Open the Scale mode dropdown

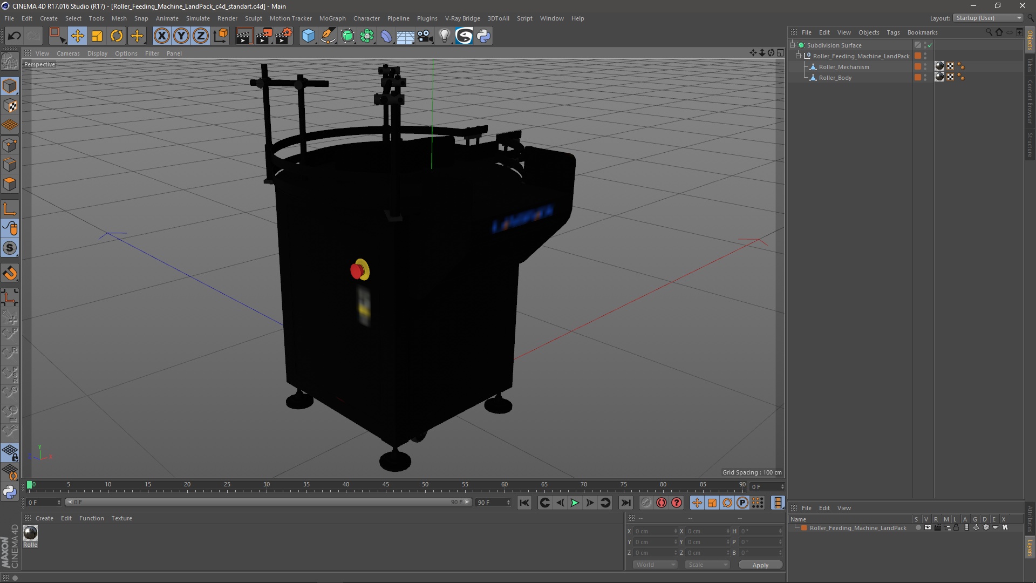tap(707, 565)
